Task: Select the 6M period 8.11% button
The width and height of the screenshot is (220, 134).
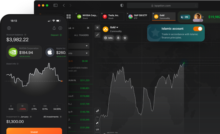Action: [x=45, y=107]
